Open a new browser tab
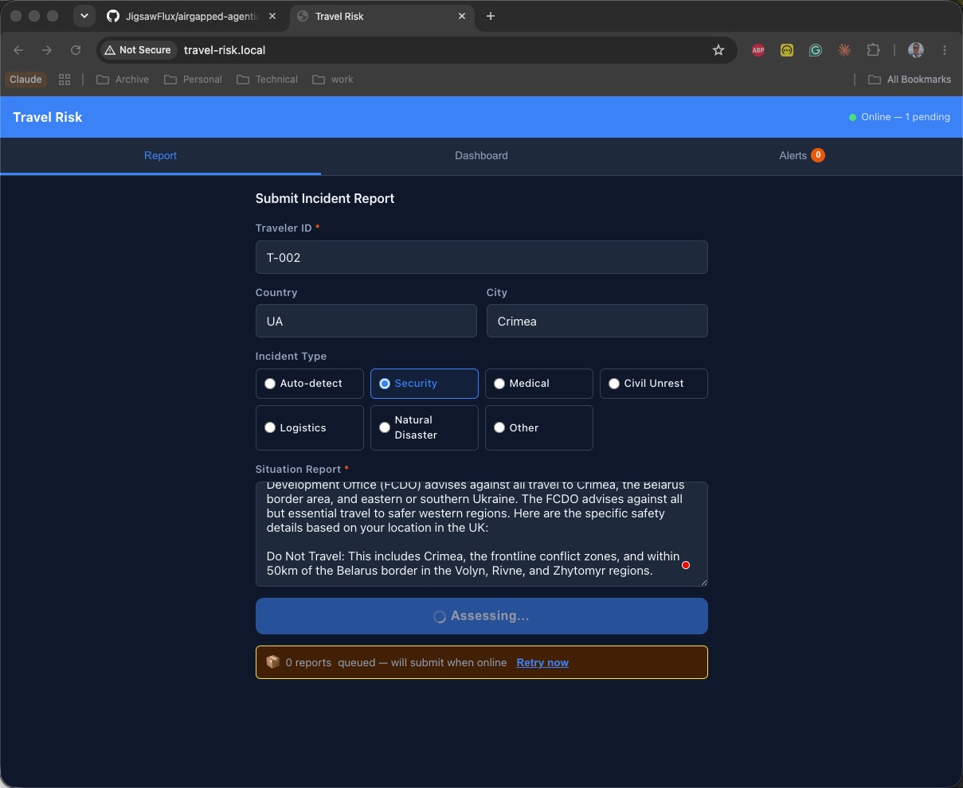This screenshot has width=963, height=788. (x=491, y=16)
